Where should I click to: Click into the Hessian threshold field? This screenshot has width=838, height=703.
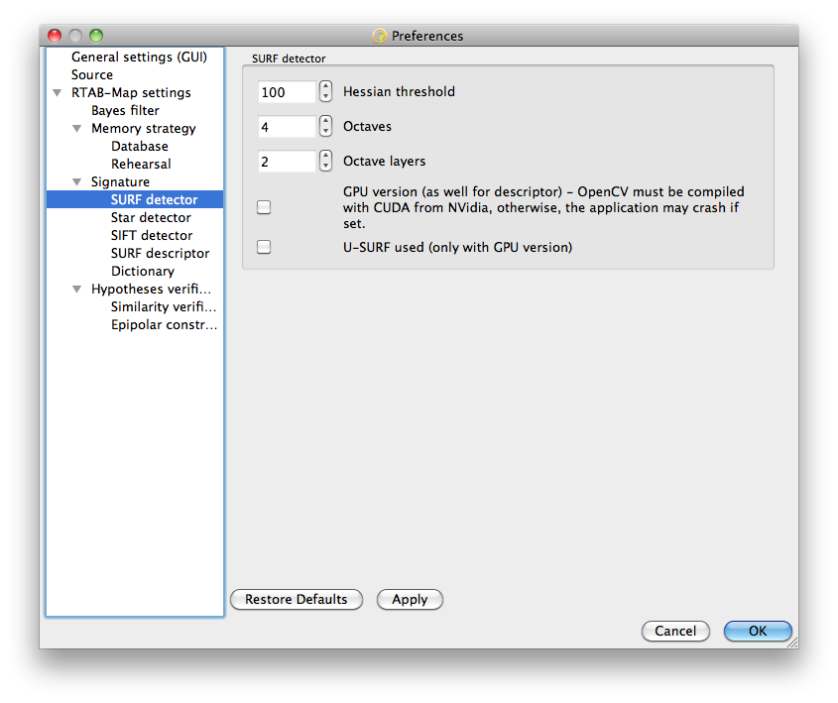(x=287, y=92)
